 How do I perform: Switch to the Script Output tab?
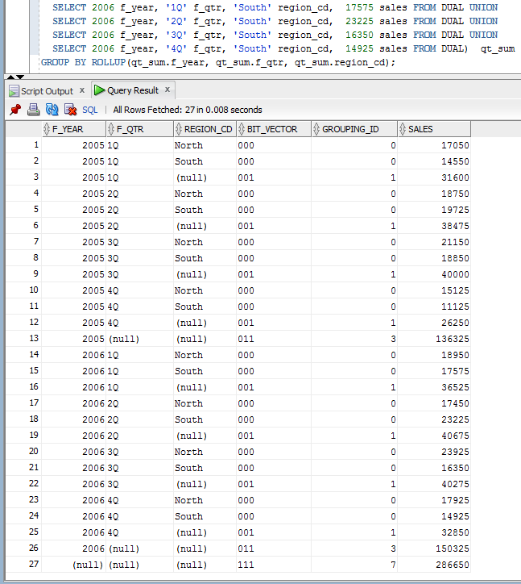(47, 91)
